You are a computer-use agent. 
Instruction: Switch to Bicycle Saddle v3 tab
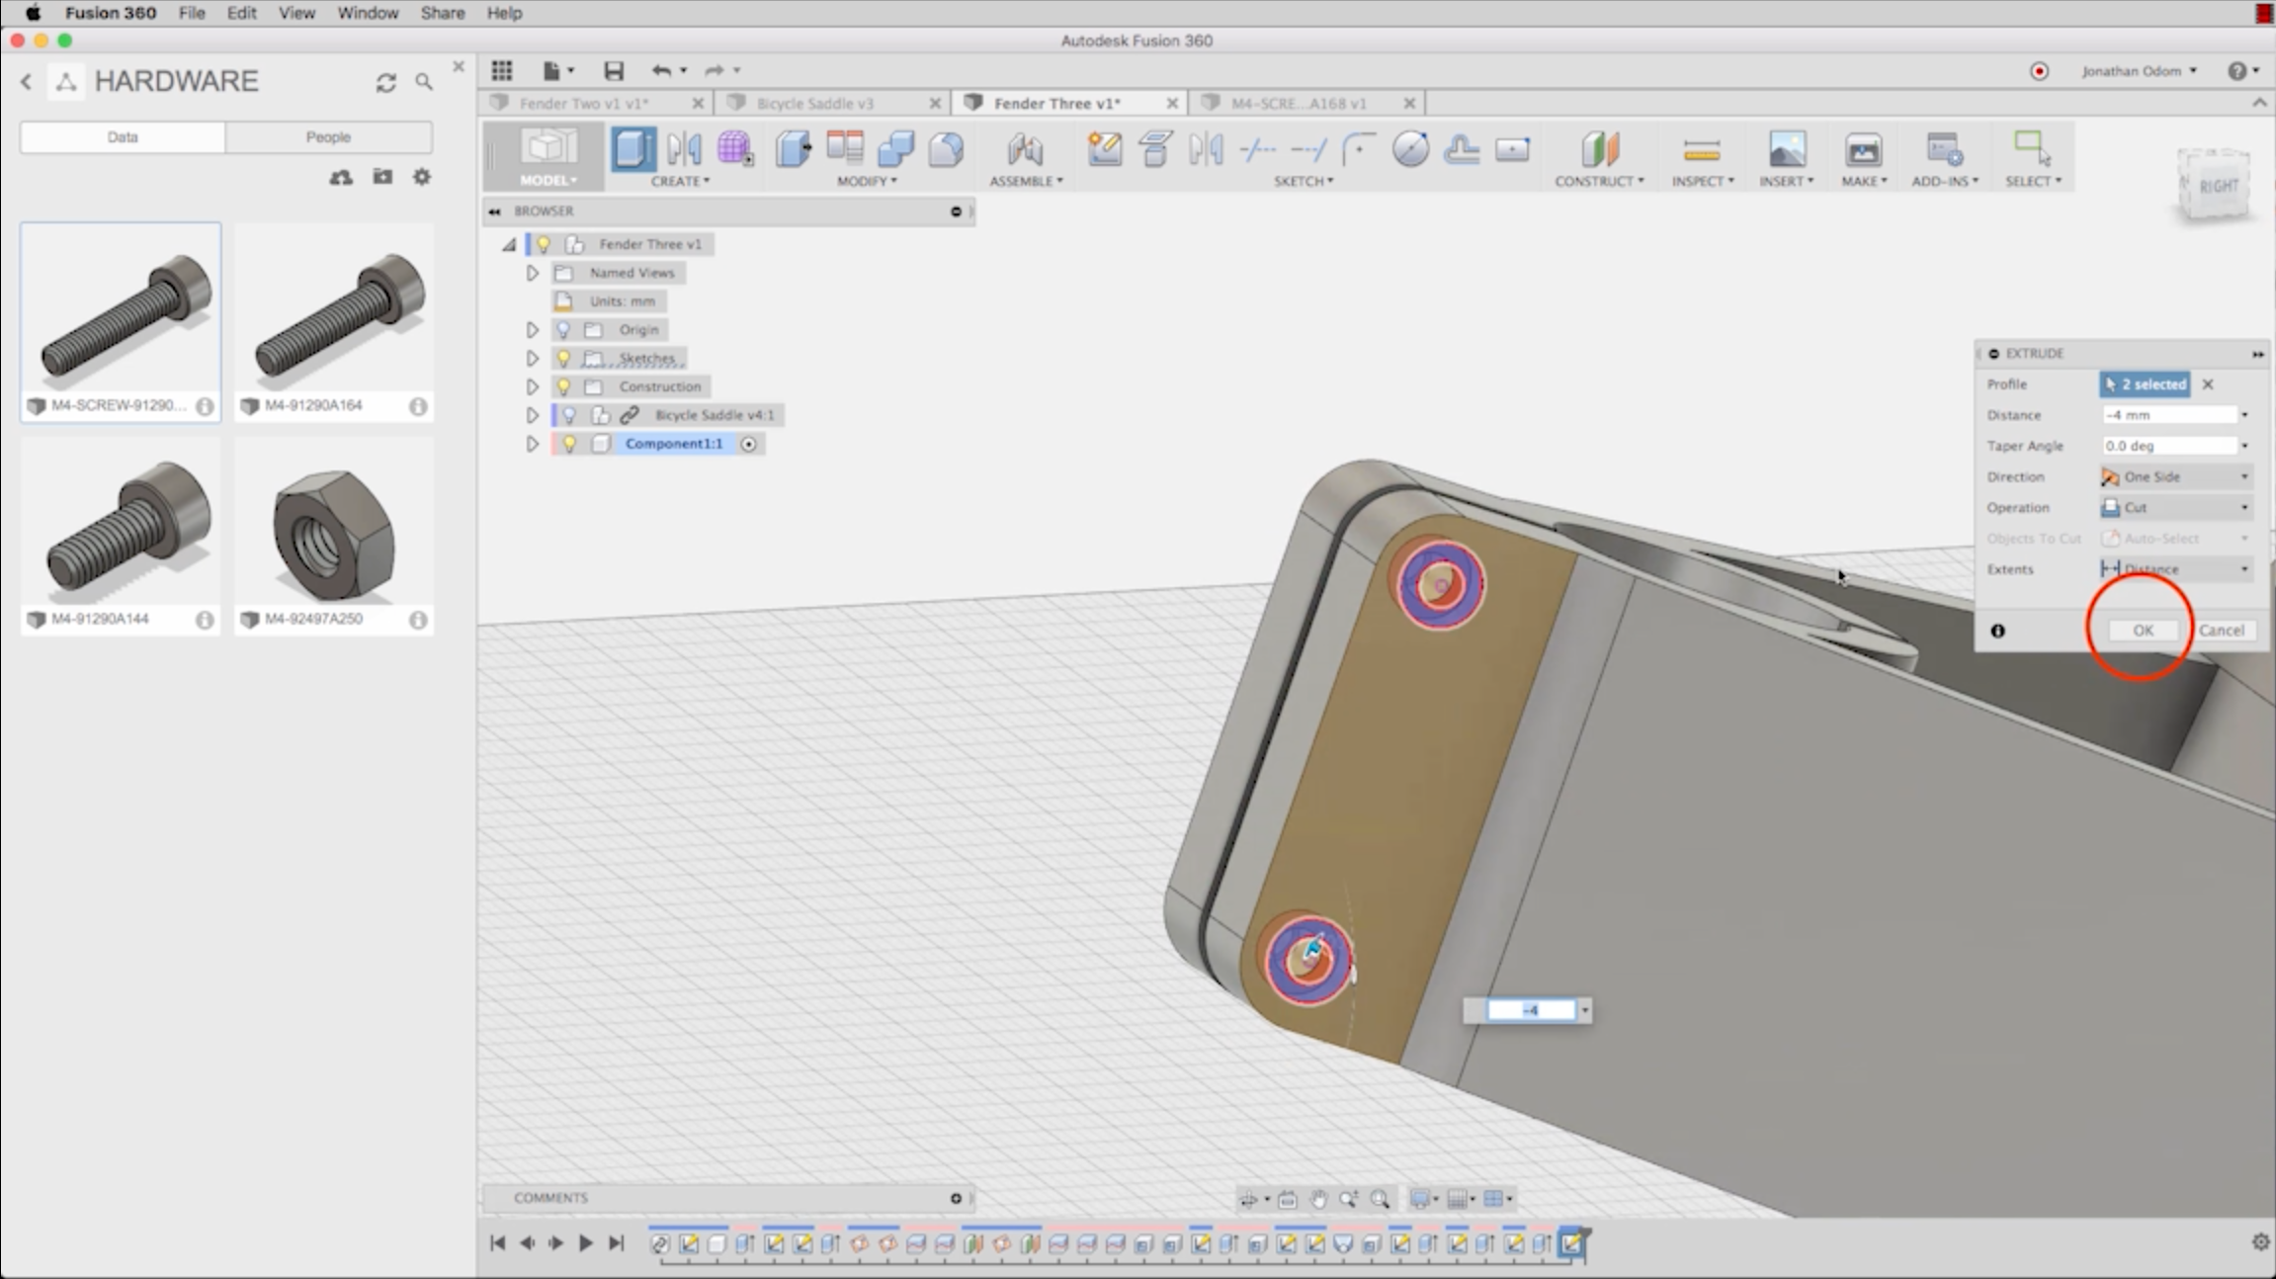pos(814,103)
